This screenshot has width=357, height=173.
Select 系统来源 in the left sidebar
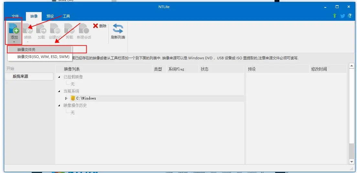tap(29, 76)
